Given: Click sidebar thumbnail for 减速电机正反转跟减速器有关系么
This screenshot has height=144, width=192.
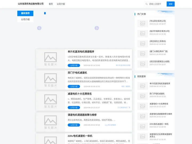Looking at the screenshot, I should 143,137.
